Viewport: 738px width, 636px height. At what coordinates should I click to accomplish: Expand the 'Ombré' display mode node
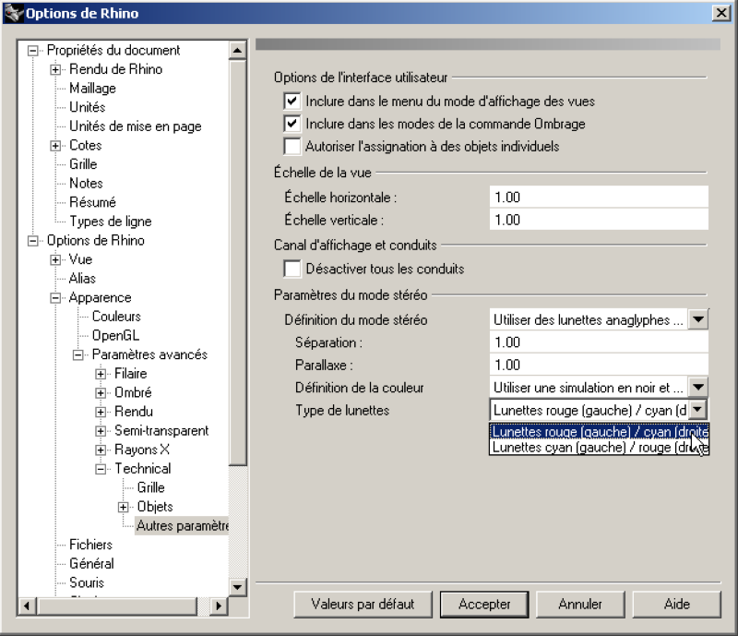[101, 393]
